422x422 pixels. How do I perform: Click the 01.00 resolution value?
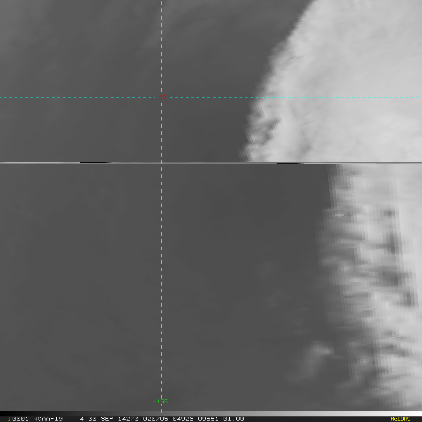(x=234, y=419)
